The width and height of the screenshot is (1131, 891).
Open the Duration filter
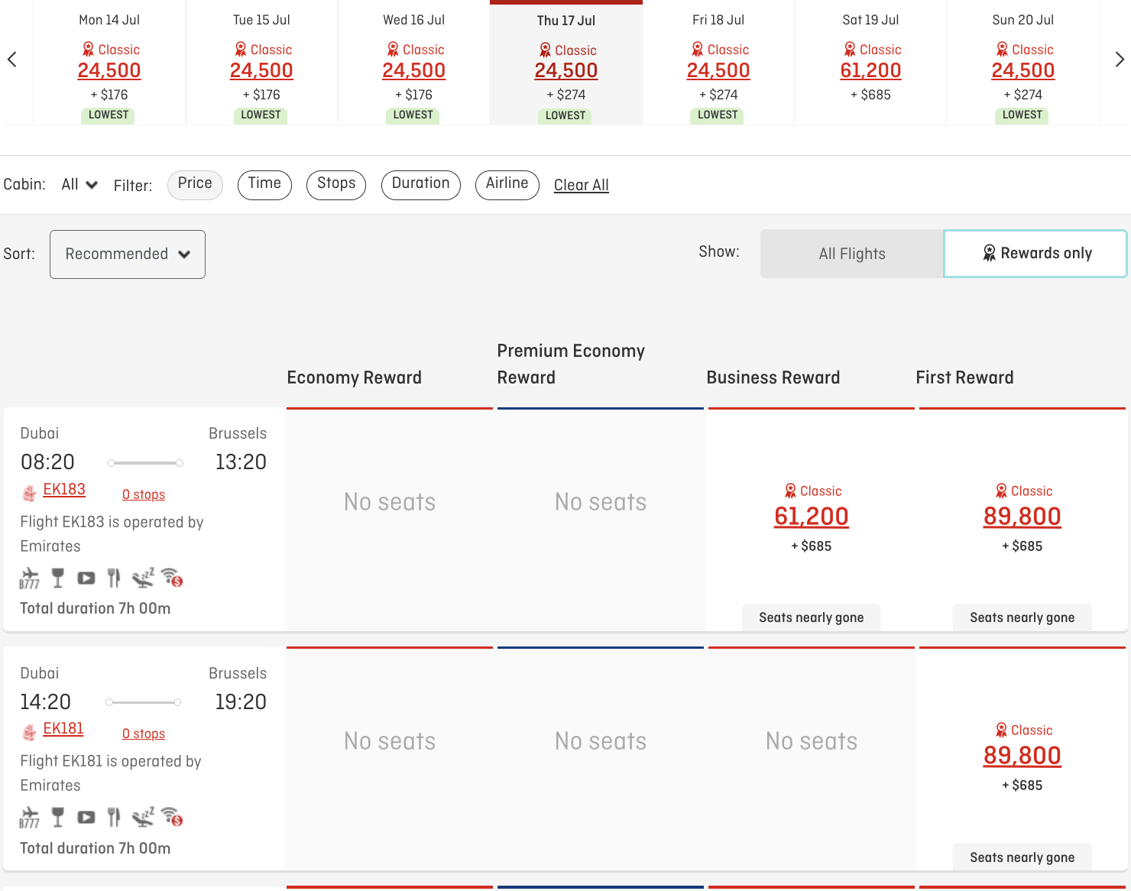click(x=420, y=184)
